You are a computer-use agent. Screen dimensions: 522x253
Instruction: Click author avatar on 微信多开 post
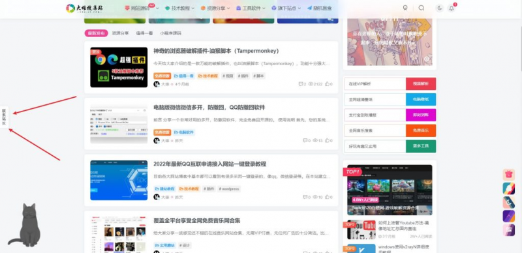(x=157, y=140)
